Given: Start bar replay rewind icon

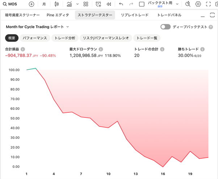Looking at the screenshot, I should click(x=109, y=4).
